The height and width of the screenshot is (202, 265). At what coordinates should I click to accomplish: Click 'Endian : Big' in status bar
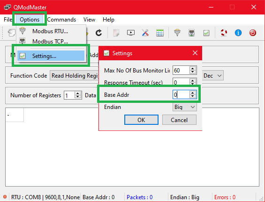[x=185, y=197]
